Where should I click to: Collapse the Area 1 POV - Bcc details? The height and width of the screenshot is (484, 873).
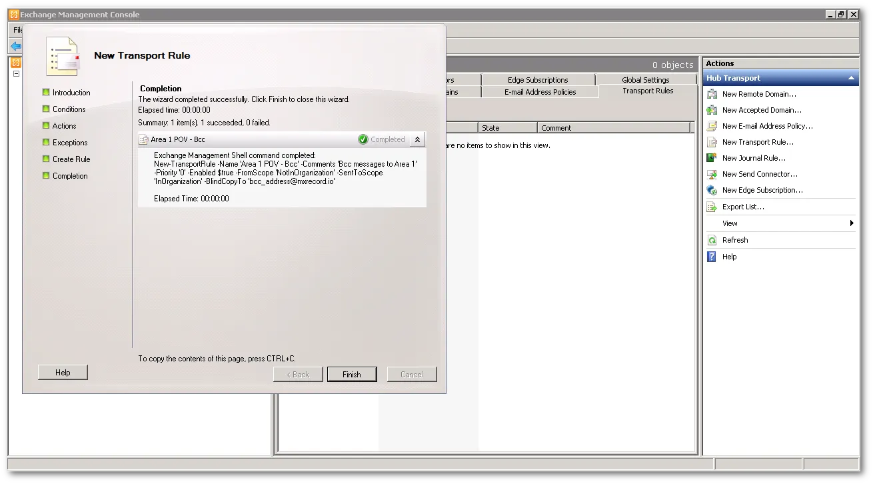point(417,139)
